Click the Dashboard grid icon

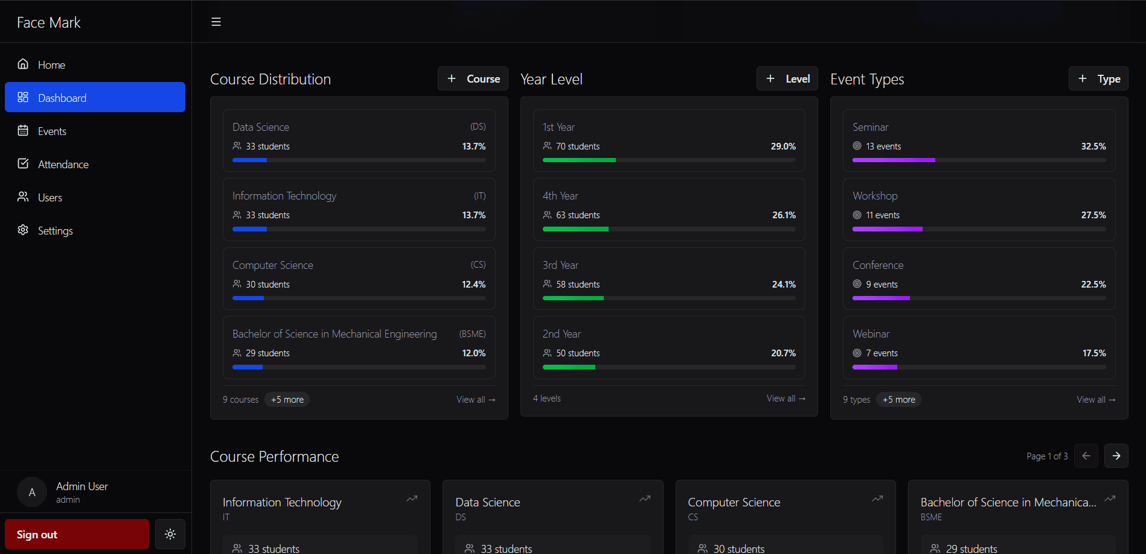[22, 97]
